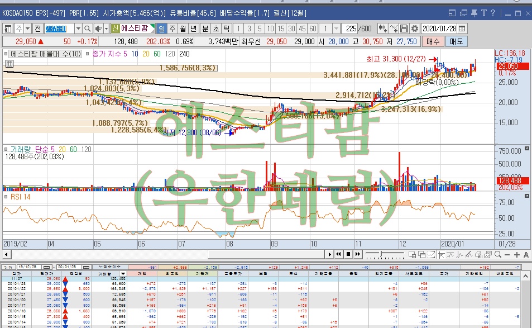This screenshot has height=328, width=532.
Task: Select monthly 월 chart period
Action: [183, 28]
